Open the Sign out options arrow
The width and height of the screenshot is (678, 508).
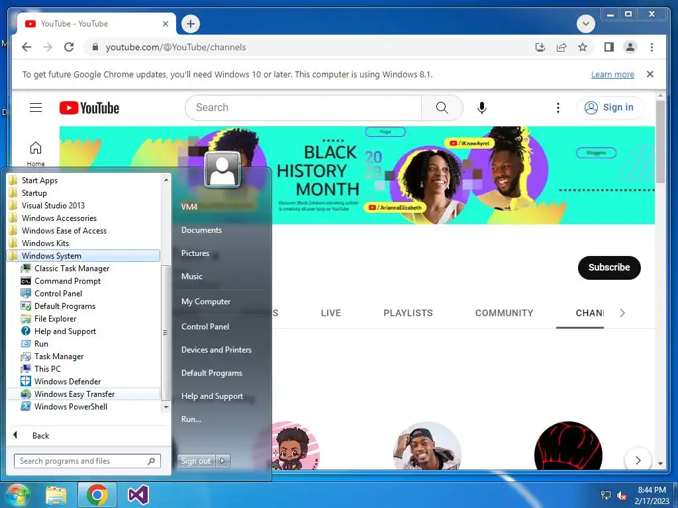tap(222, 461)
